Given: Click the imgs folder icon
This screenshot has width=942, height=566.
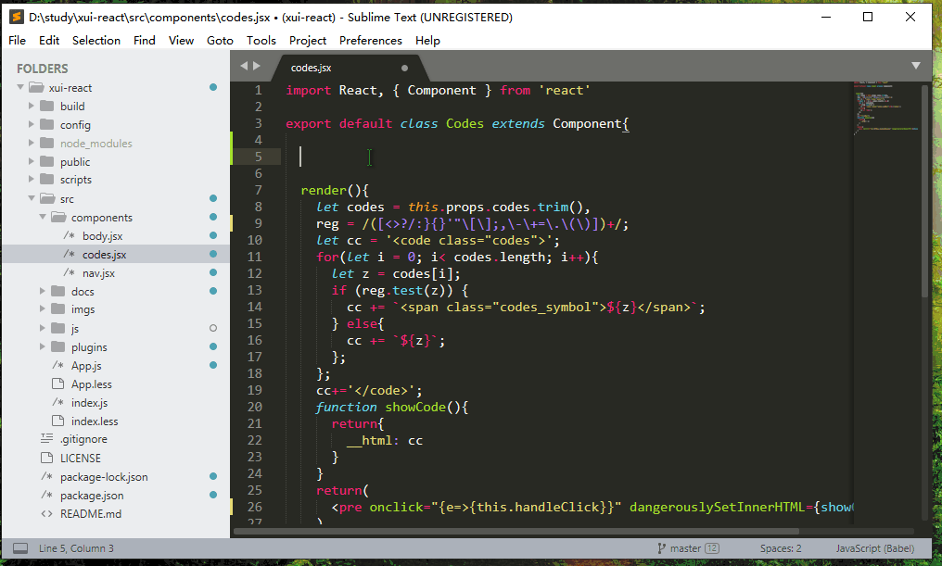Looking at the screenshot, I should tap(58, 309).
